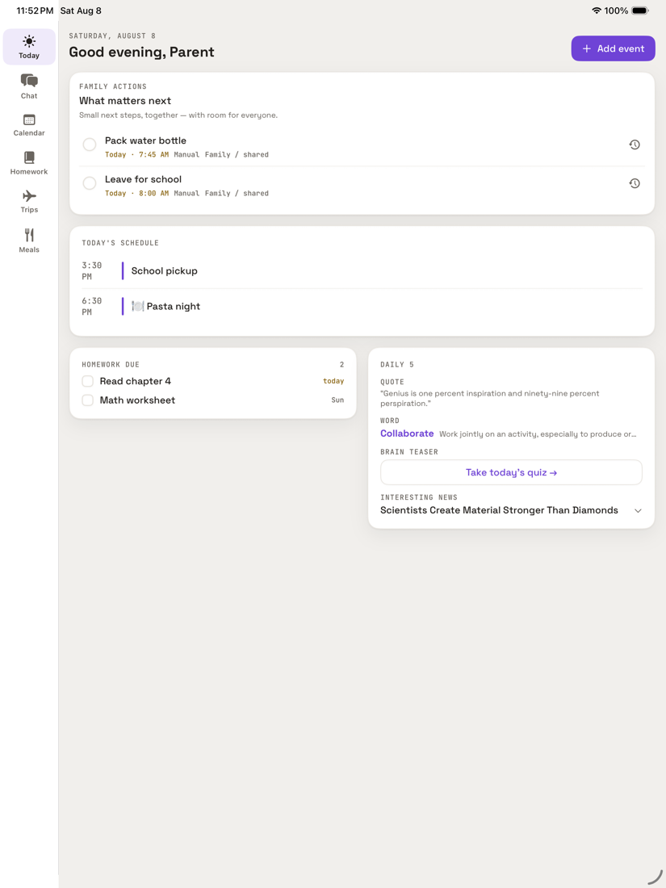Open the School pickup schedule entry
Viewport: 666px width, 888px height.
pos(362,270)
